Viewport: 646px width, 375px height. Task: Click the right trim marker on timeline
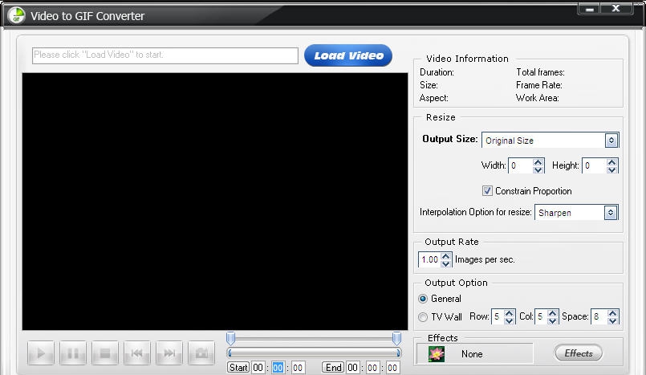click(x=396, y=338)
